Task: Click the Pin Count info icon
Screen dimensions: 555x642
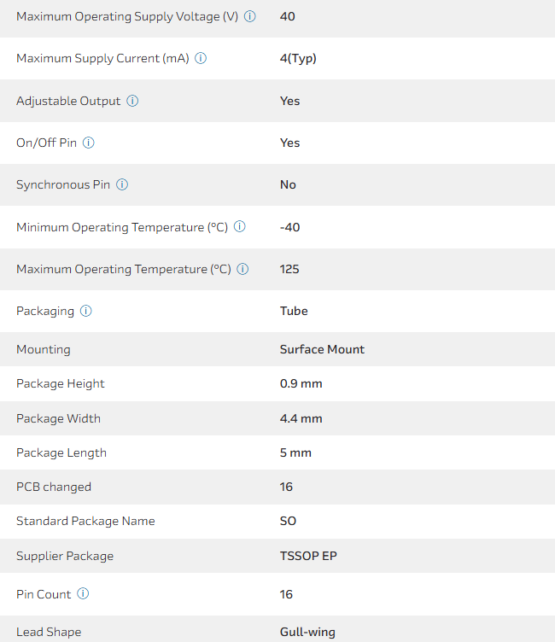Action: click(83, 594)
